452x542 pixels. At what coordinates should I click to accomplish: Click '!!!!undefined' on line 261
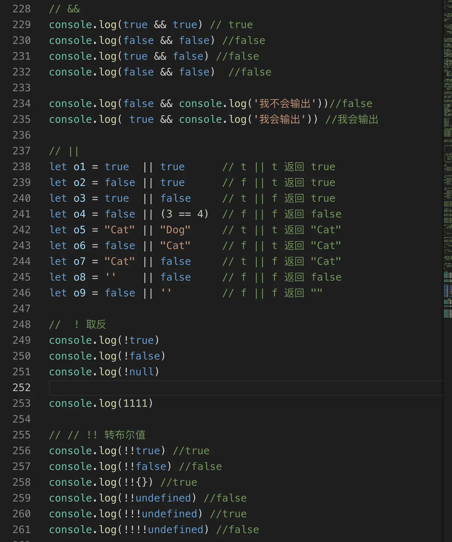tap(164, 530)
